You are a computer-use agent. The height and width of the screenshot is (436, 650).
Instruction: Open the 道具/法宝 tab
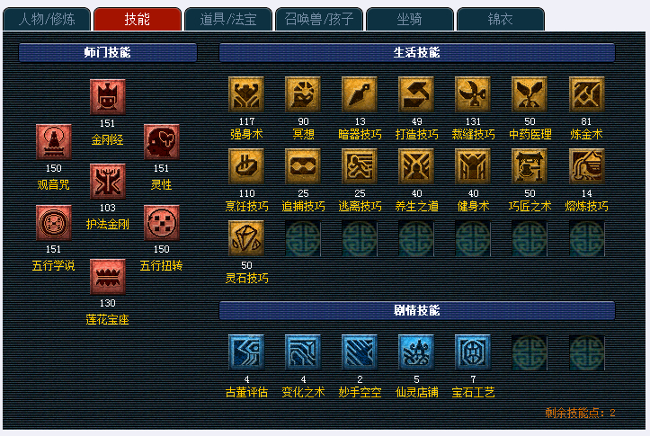[x=228, y=19]
